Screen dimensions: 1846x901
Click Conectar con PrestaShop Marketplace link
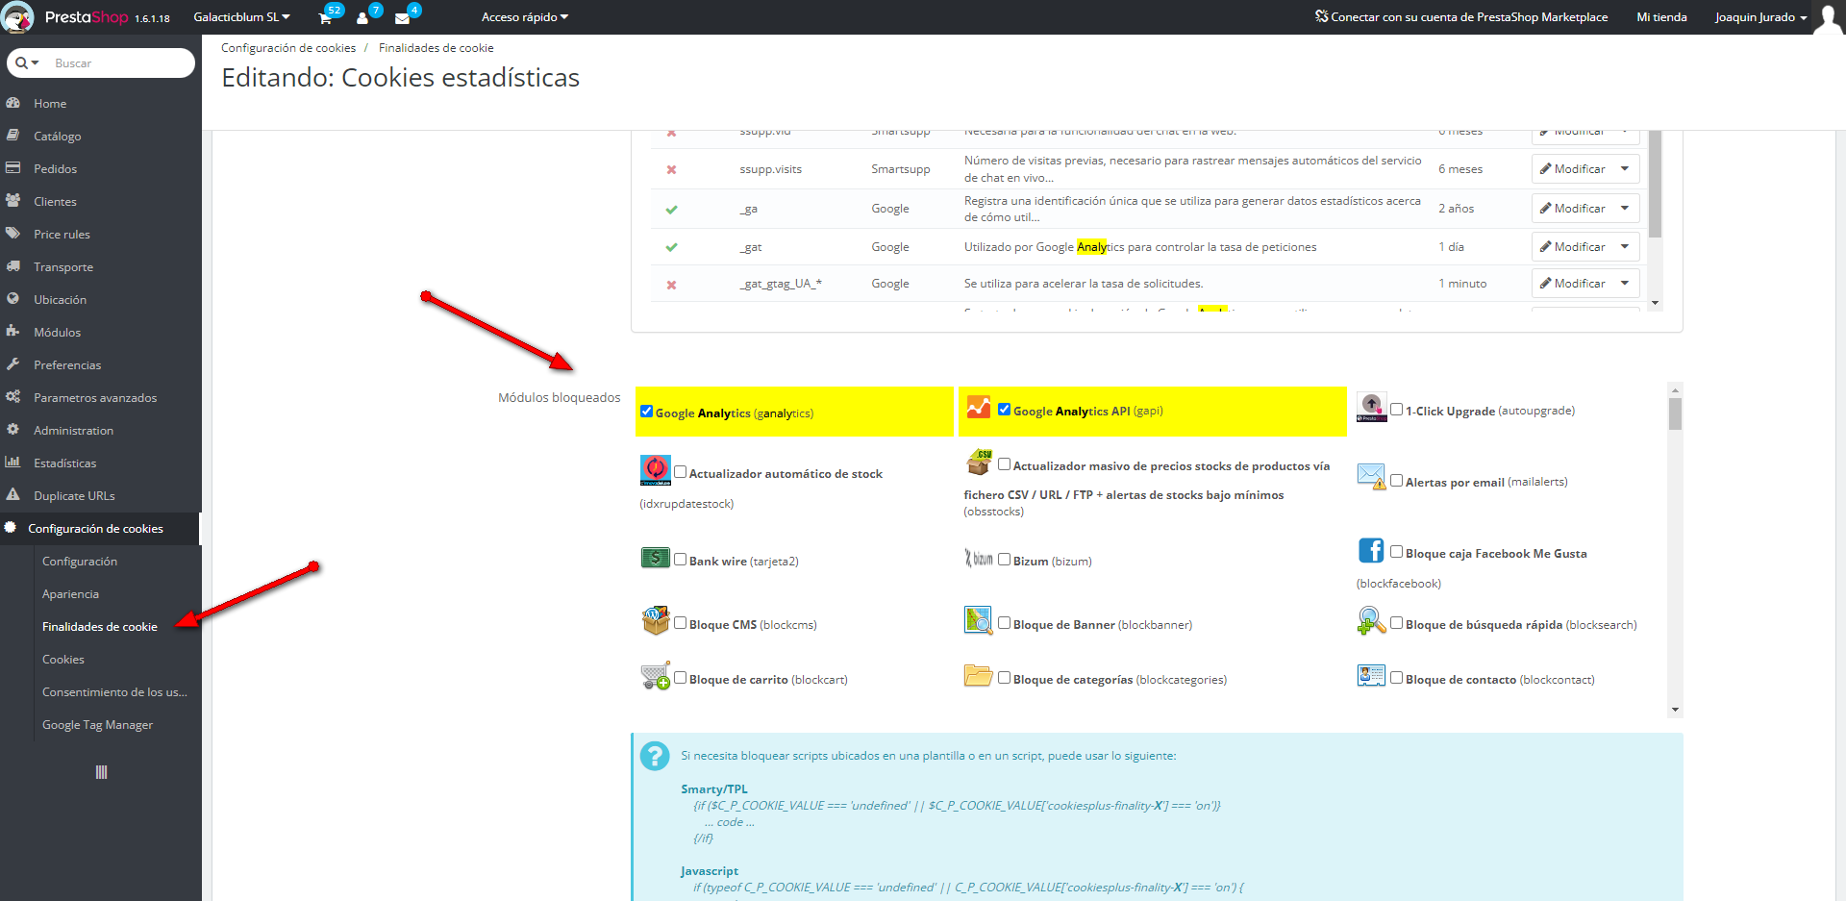coord(1461,17)
